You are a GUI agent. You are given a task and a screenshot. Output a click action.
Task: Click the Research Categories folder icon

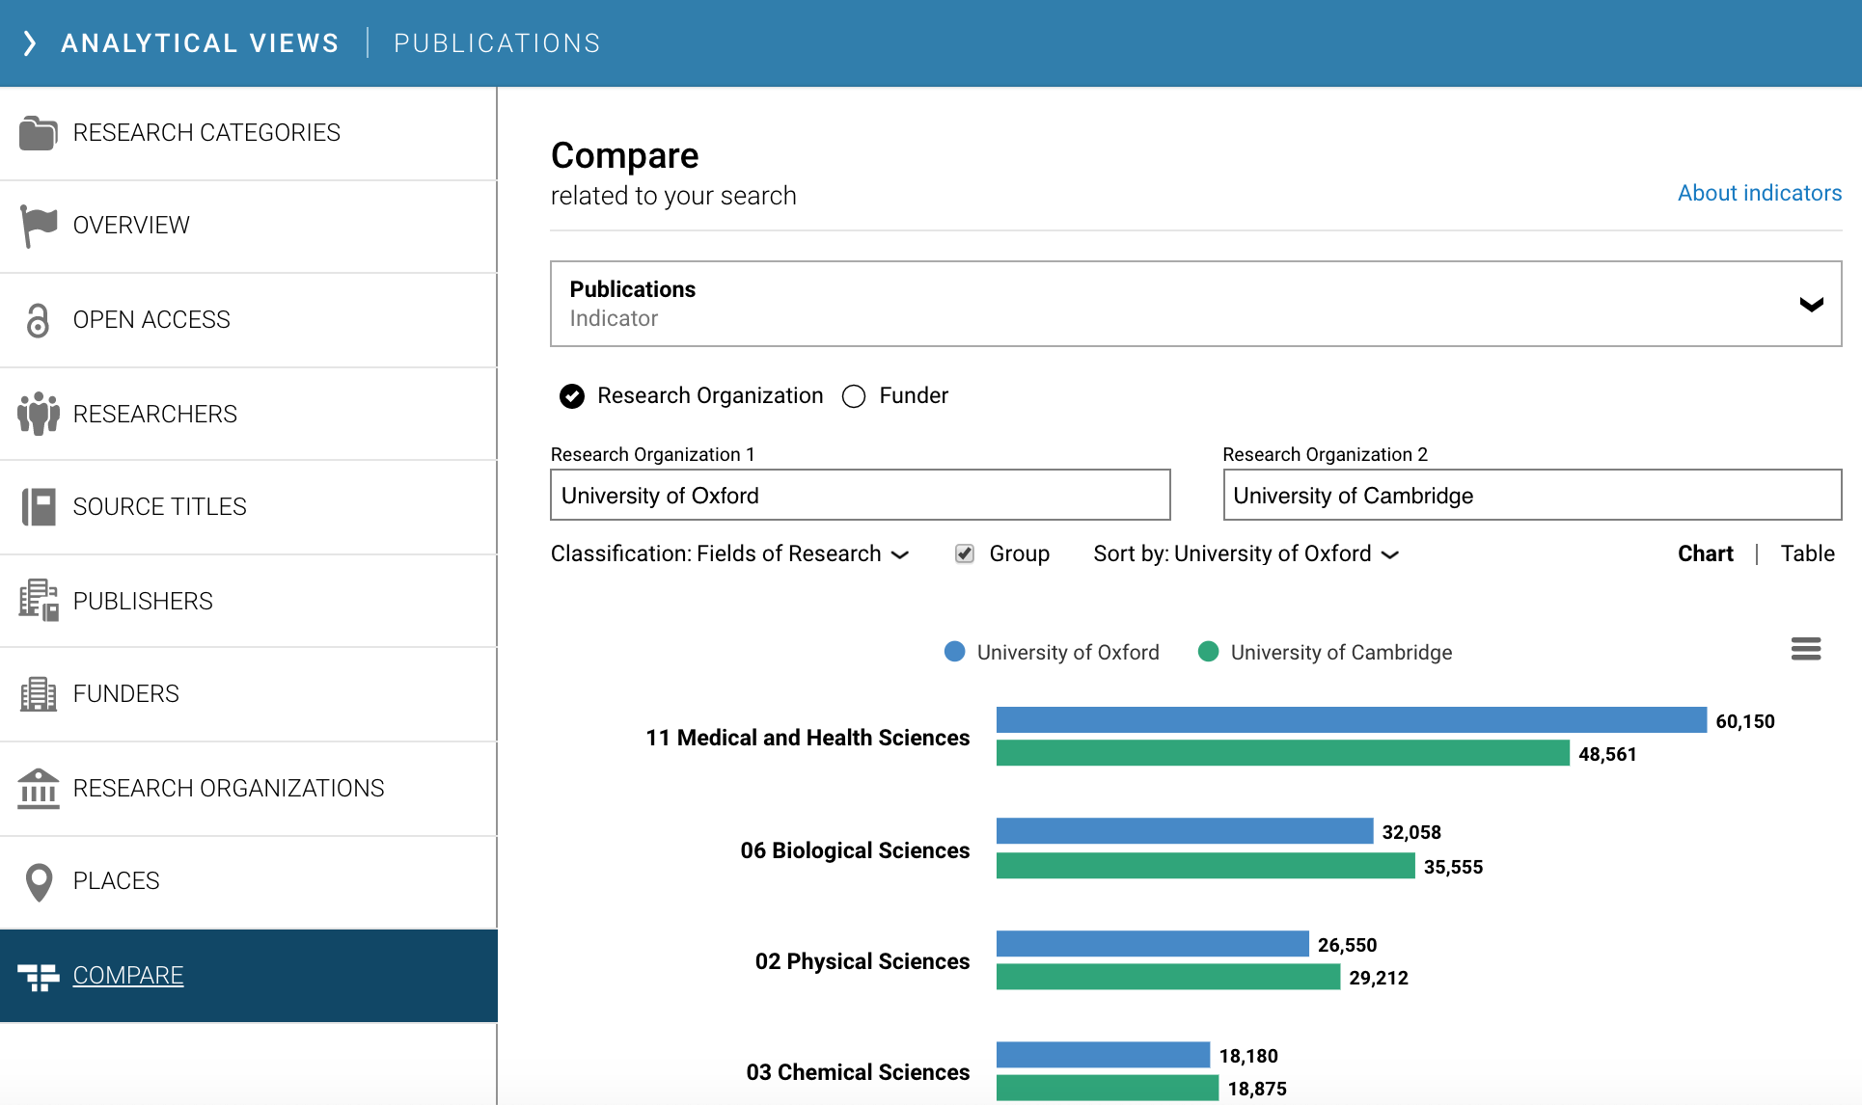tap(38, 133)
